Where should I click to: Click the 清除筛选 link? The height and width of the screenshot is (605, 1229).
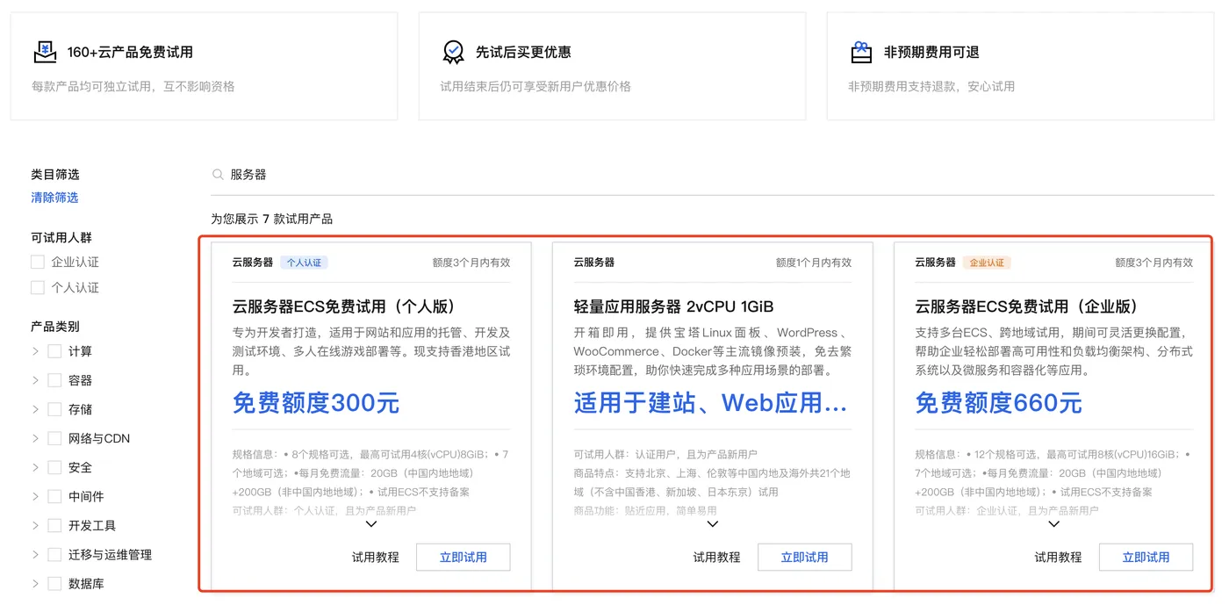click(x=54, y=198)
